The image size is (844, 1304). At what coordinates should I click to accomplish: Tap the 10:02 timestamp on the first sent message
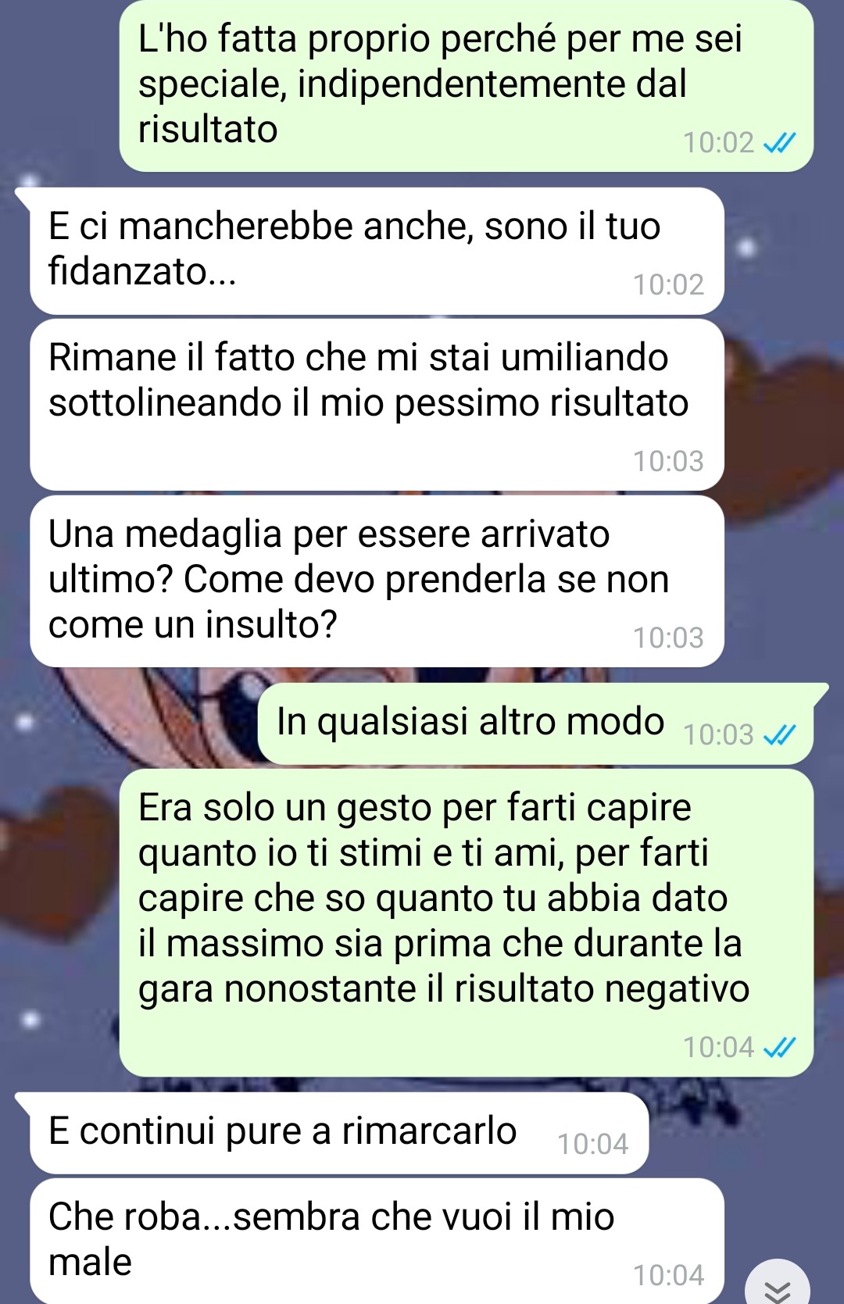point(718,143)
